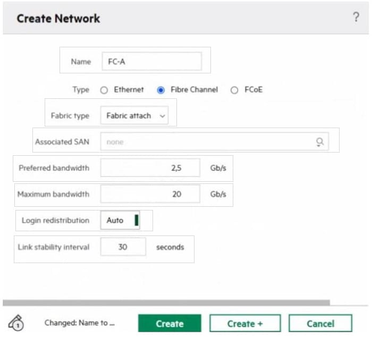Choose the FCoE type option

[234, 90]
